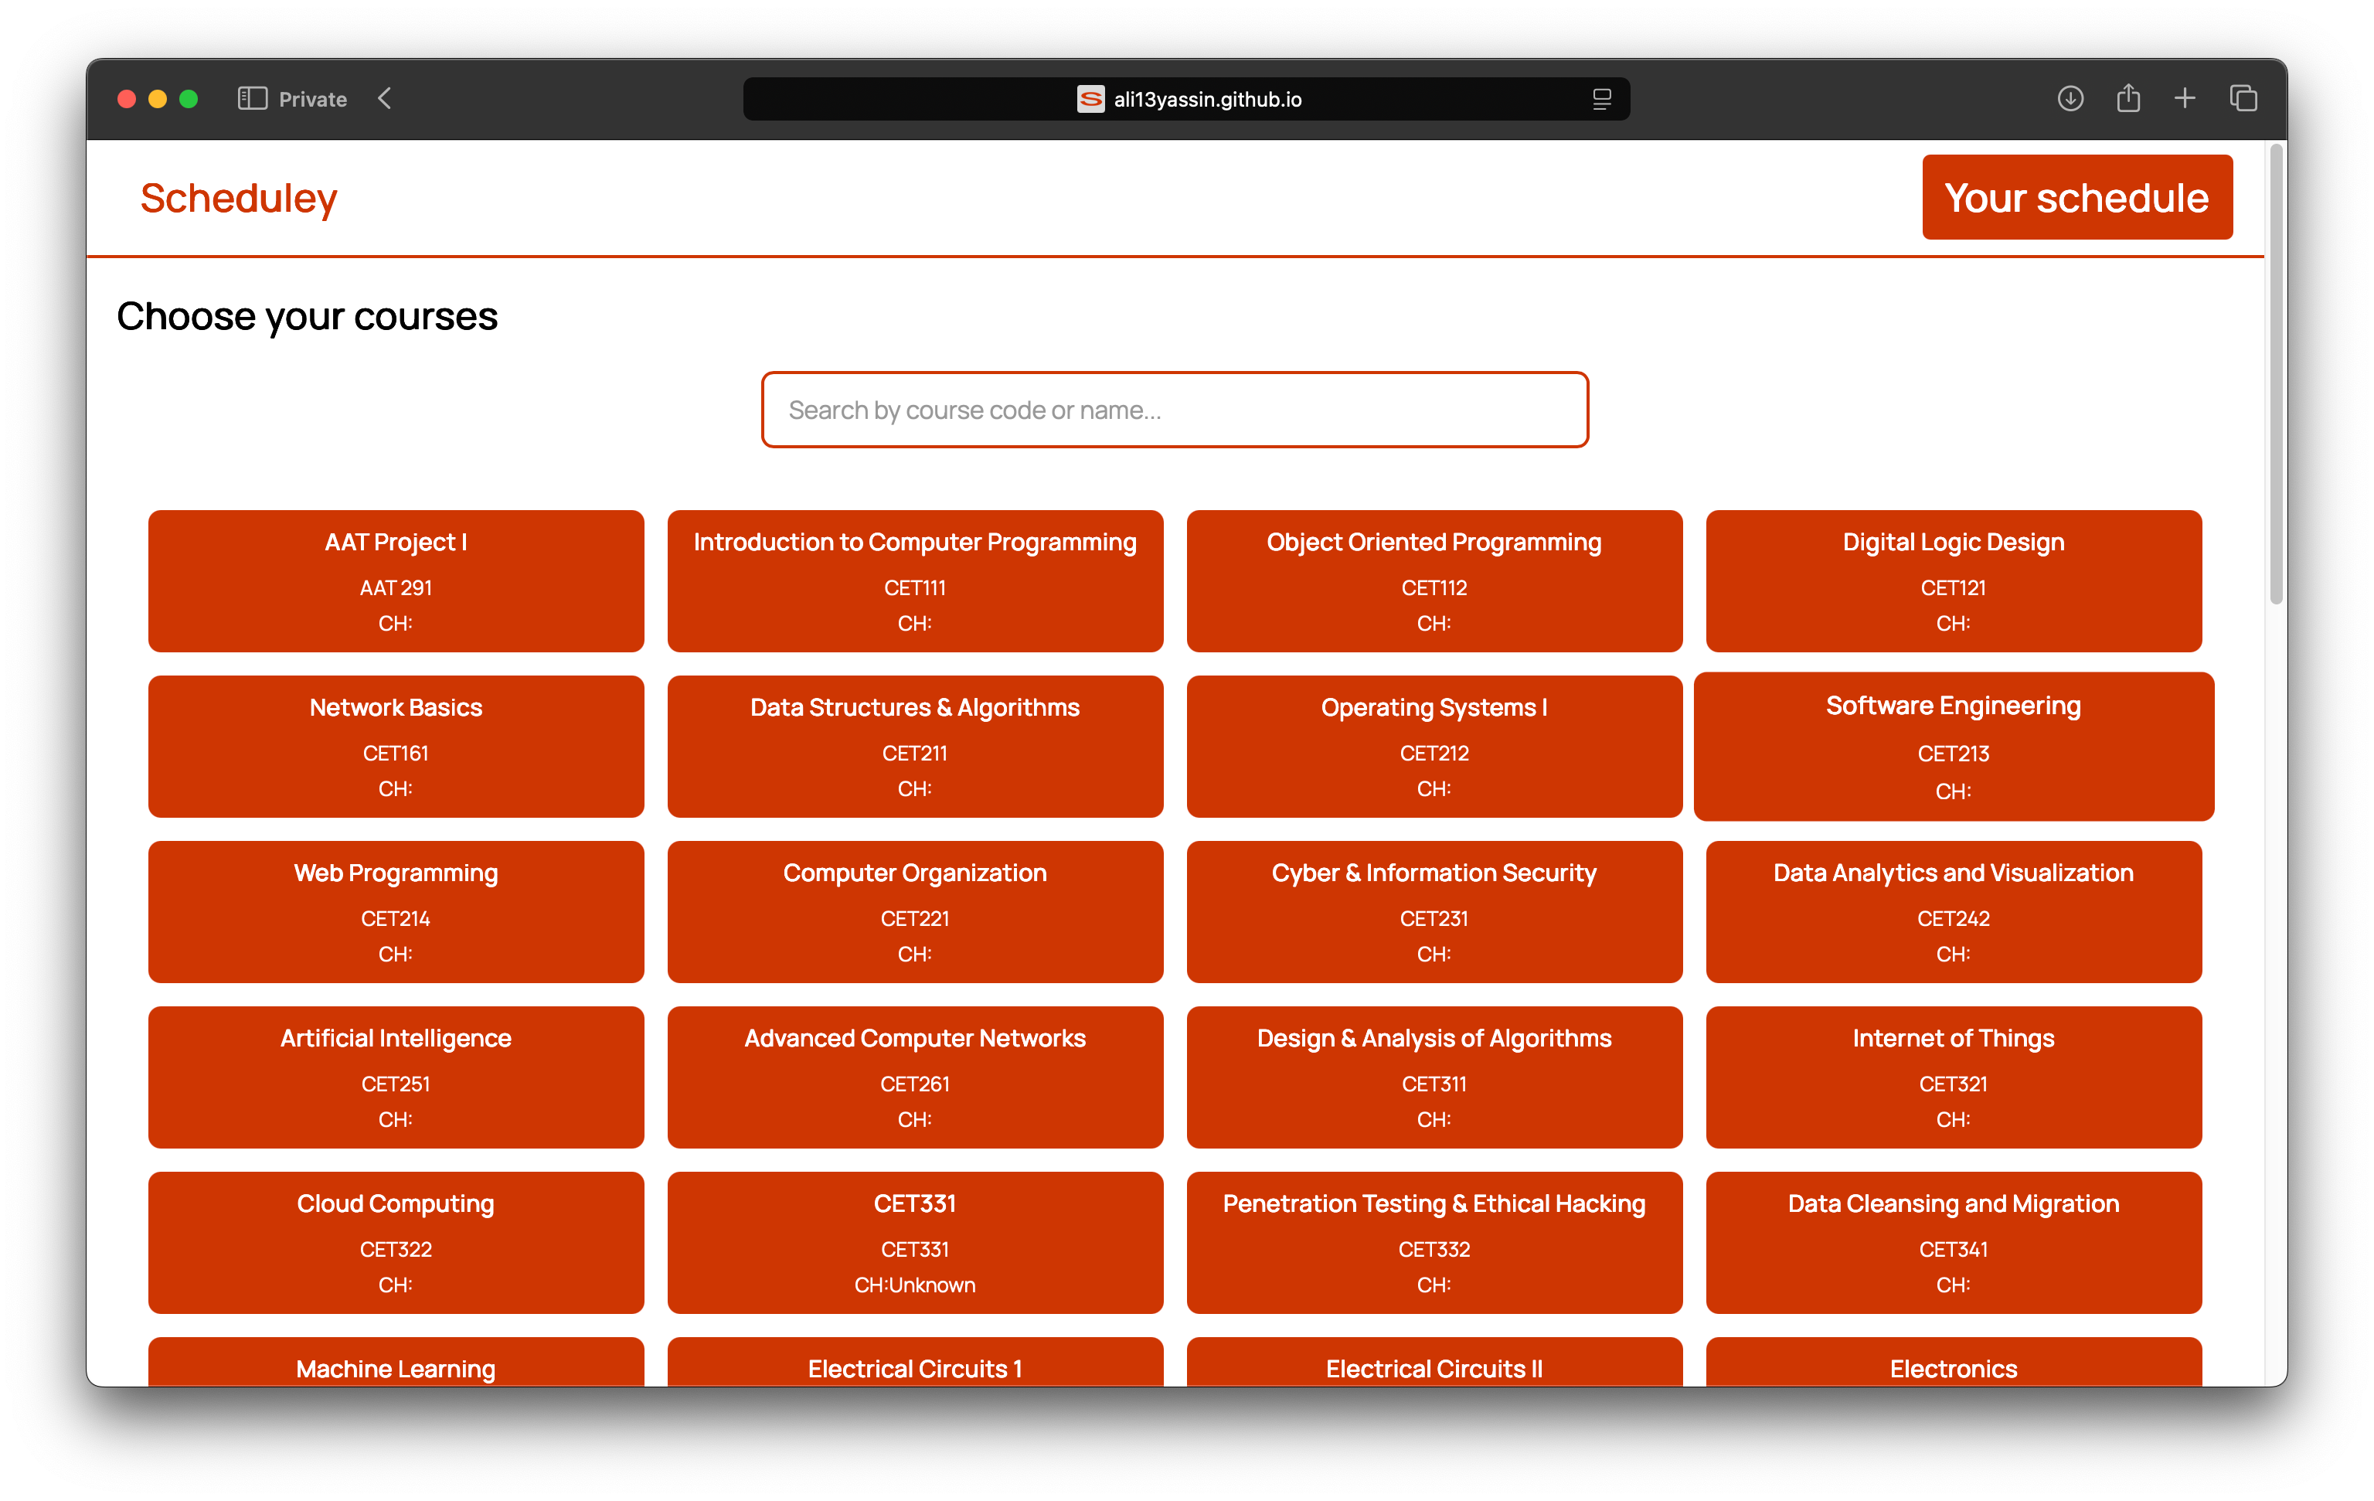
Task: Click the Scheduley logo link
Action: pos(239,198)
